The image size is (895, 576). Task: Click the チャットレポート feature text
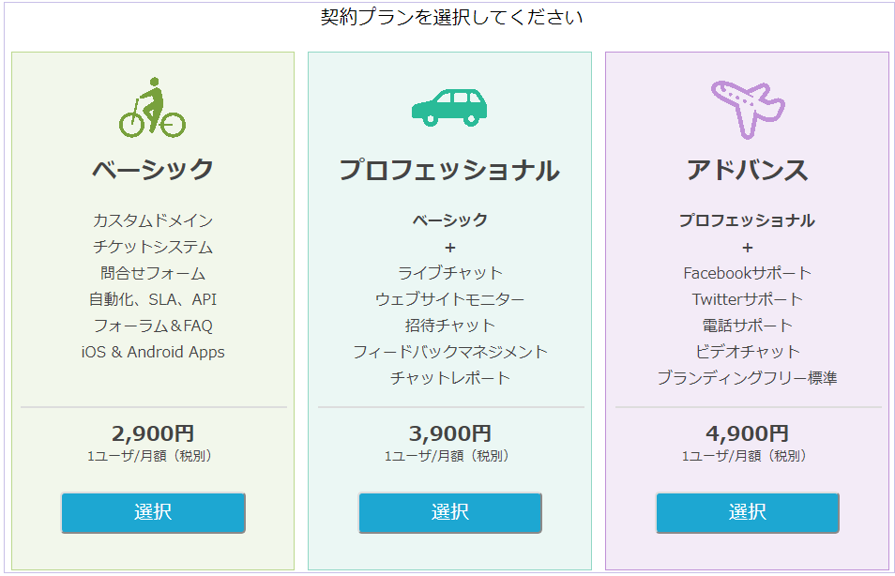point(449,378)
